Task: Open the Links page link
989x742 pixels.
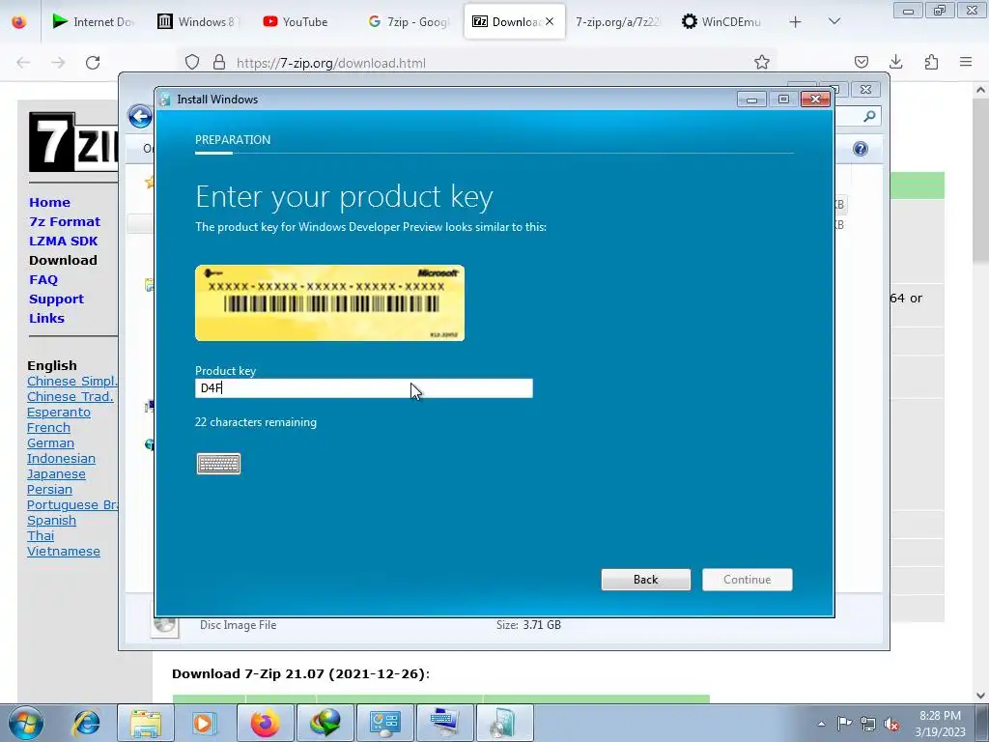Action: (46, 318)
